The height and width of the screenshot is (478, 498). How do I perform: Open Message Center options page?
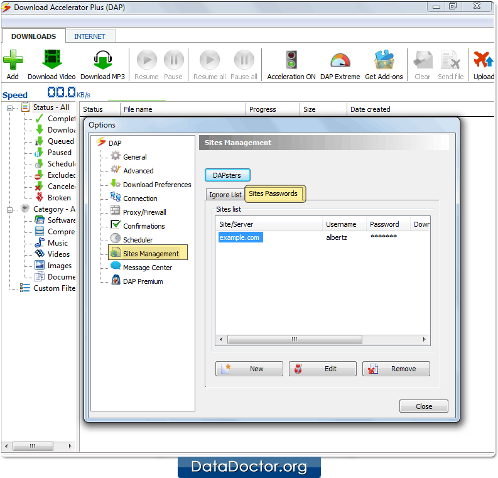pos(142,268)
